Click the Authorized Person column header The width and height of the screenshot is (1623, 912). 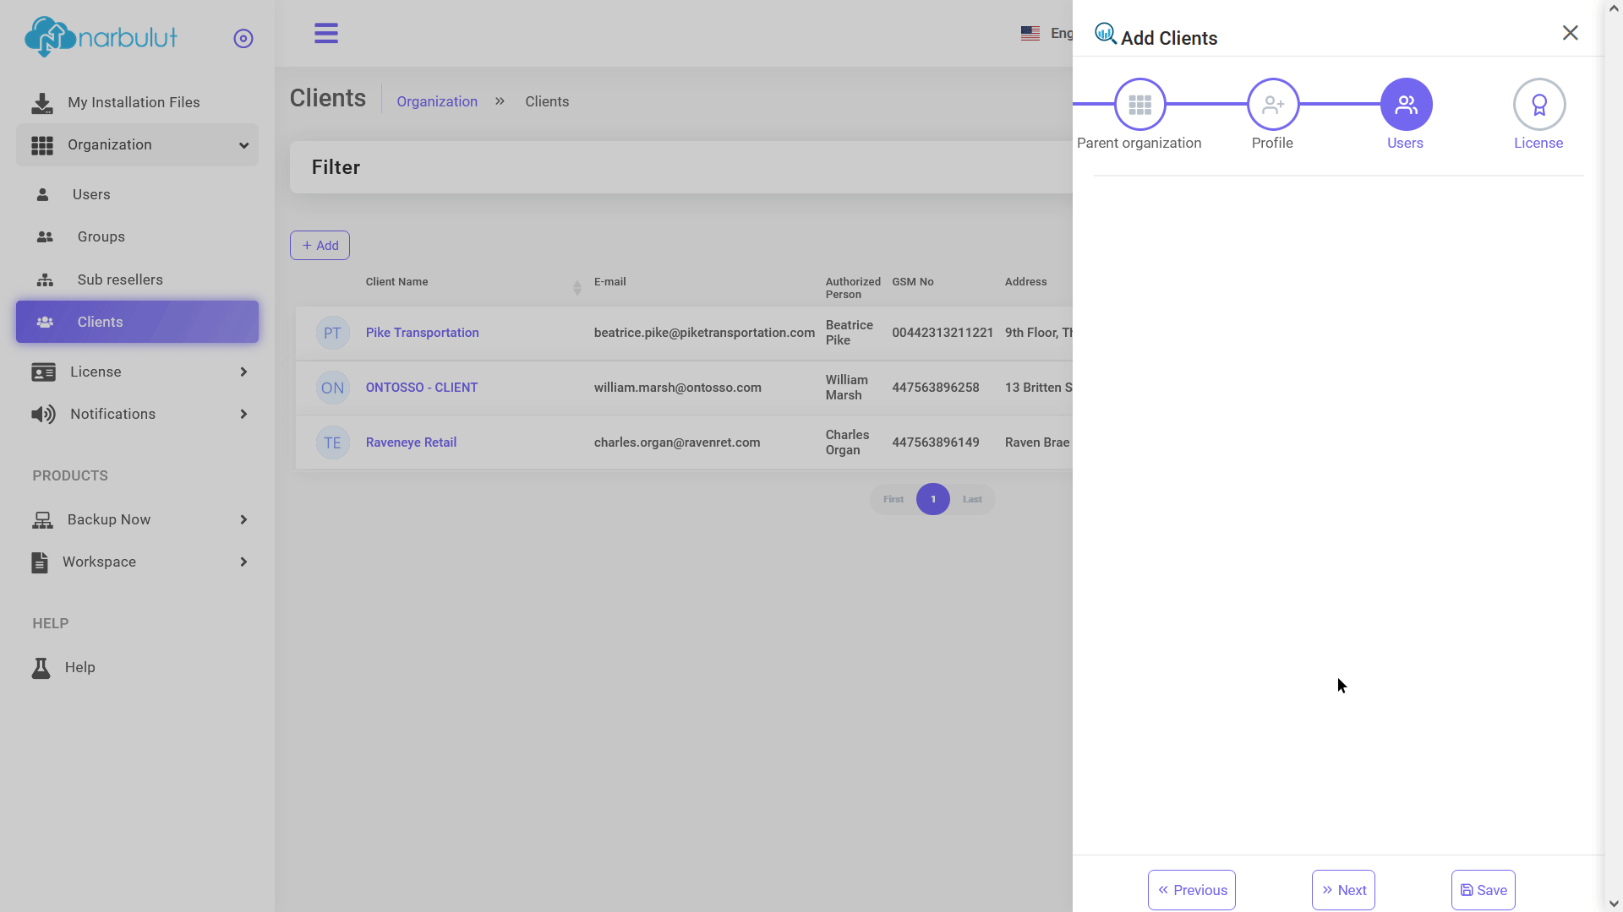[x=853, y=288]
